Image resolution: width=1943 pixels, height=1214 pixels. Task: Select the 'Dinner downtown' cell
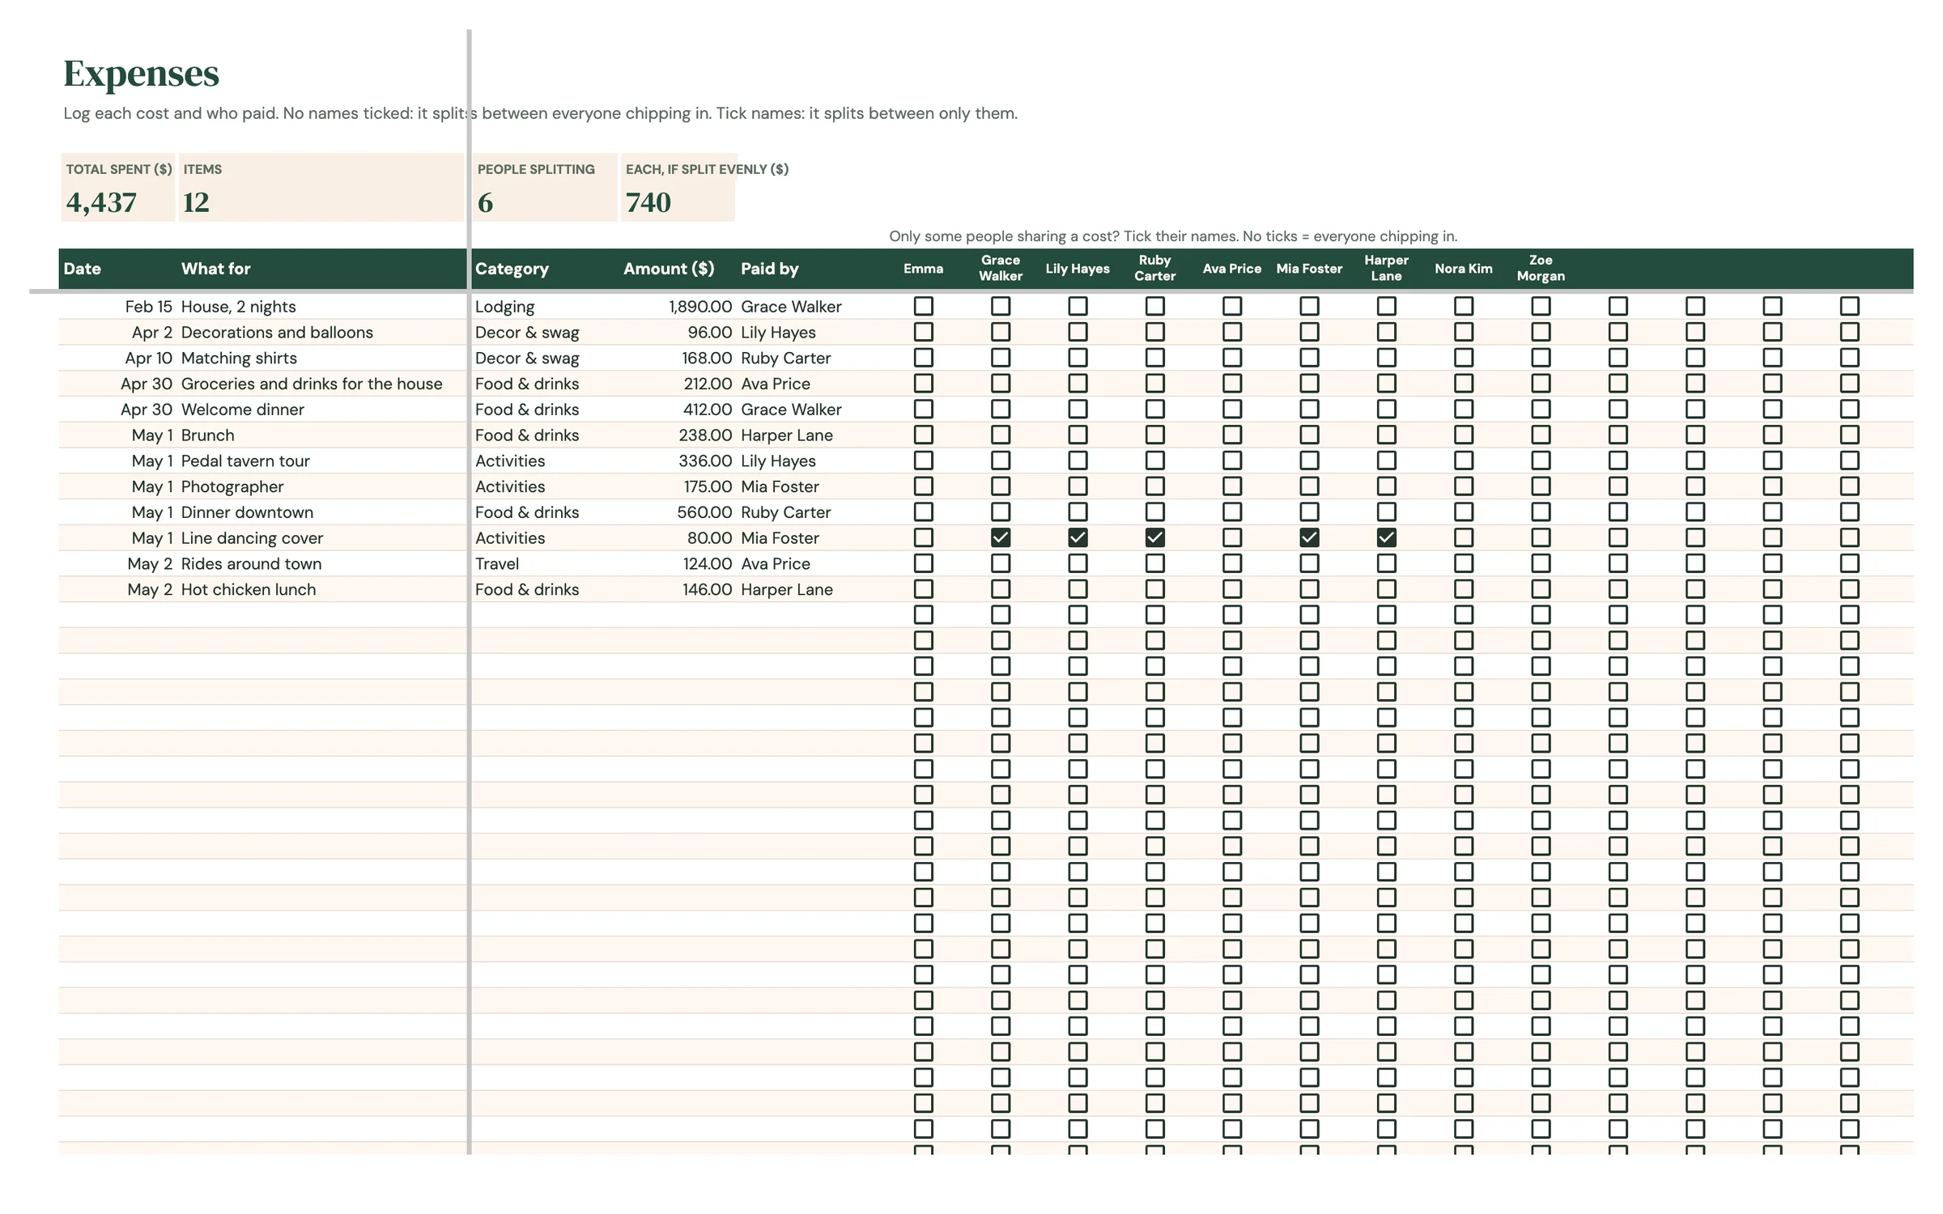coord(322,512)
